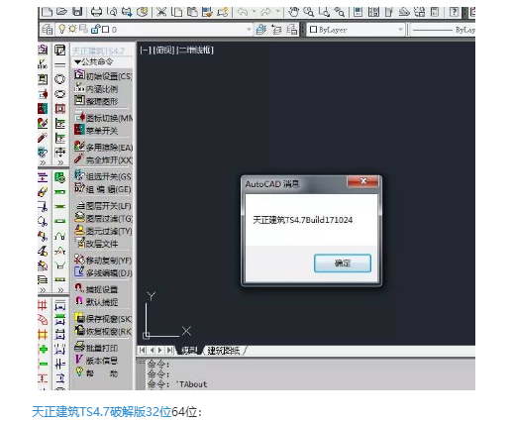Toggle layer 0 freeze sun icon
Screen dimensions: 511x423
pos(72,29)
